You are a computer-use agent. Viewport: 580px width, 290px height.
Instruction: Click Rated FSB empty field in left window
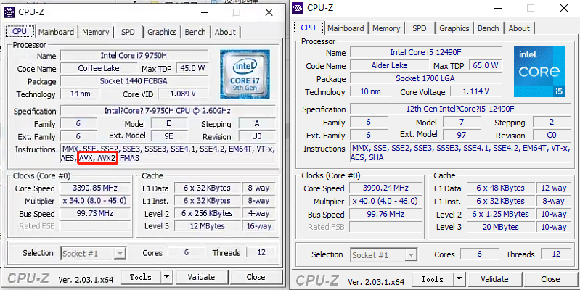coord(95,226)
